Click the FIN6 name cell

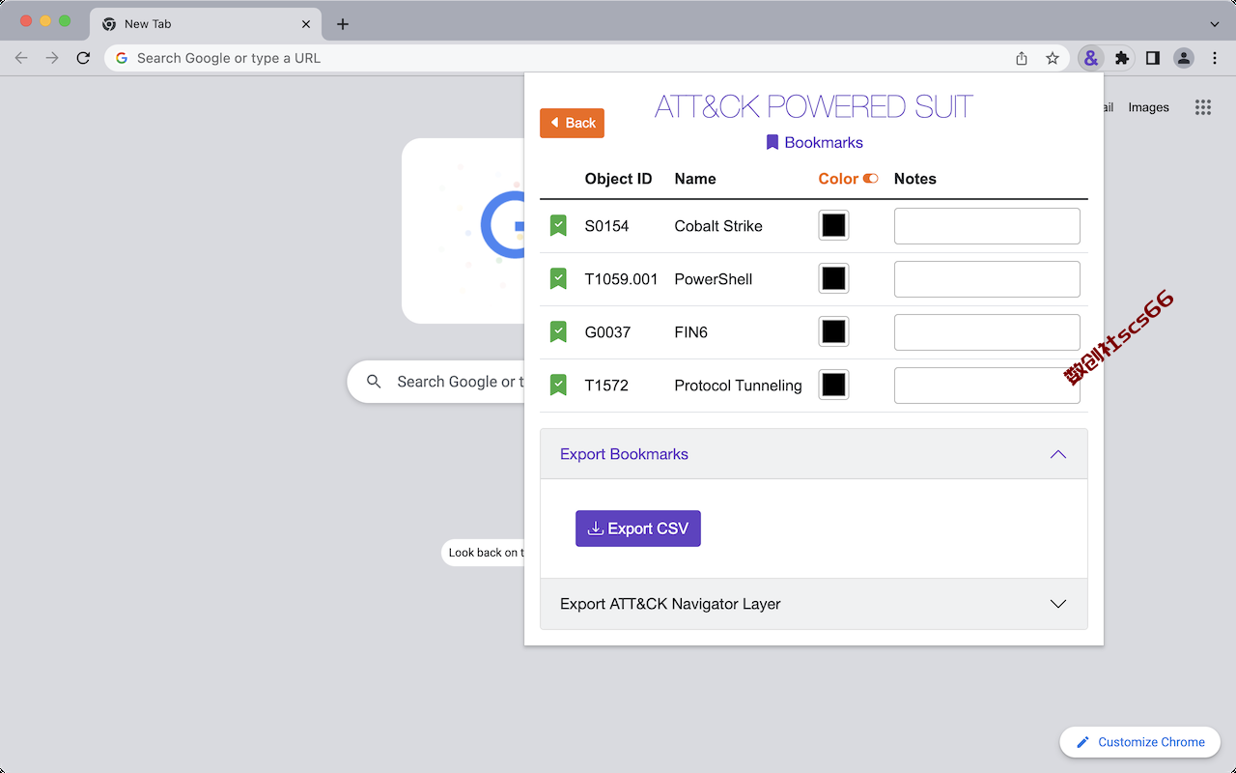690,332
